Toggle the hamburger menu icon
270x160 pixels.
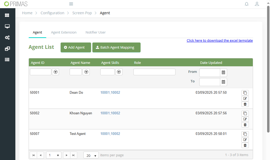point(71,4)
